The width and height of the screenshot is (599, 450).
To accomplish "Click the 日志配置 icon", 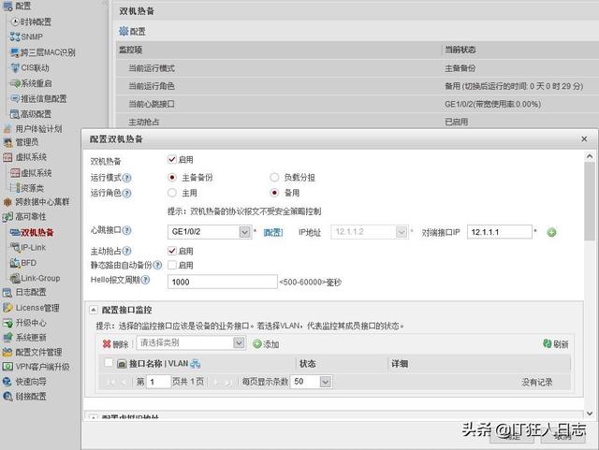I will coord(7,293).
